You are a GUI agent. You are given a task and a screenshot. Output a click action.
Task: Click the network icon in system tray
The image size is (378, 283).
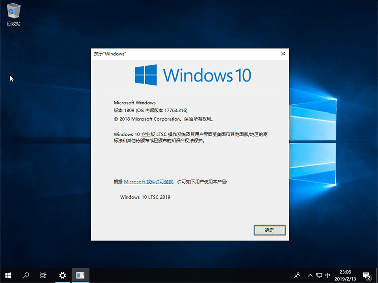click(319, 275)
